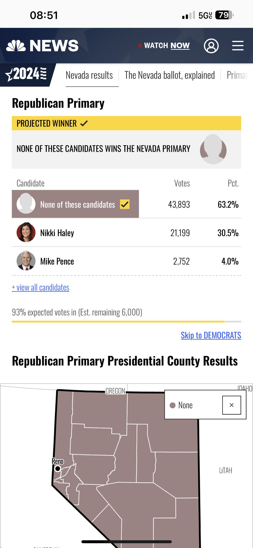Close the None map legend popup
The image size is (253, 548).
pos(231,405)
